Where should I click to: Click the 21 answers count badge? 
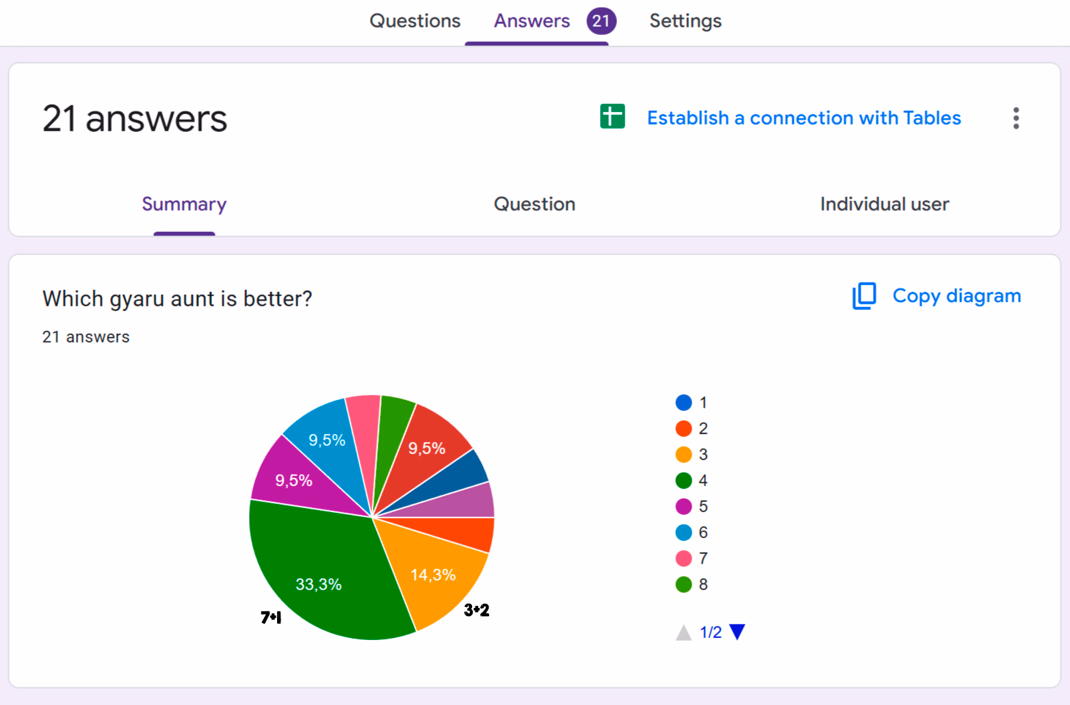click(601, 21)
